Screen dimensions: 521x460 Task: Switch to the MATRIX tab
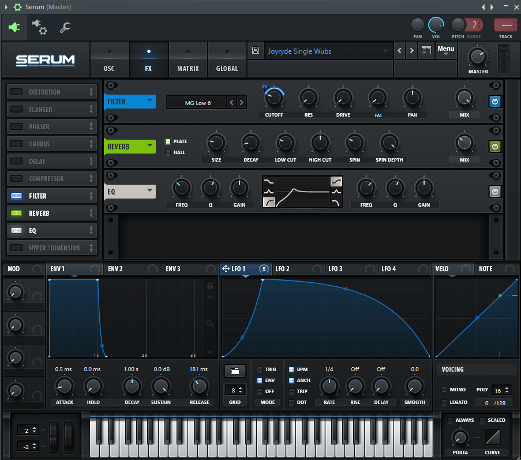coord(188,59)
